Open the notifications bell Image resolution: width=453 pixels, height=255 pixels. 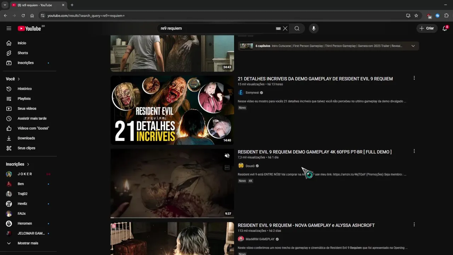click(x=445, y=28)
